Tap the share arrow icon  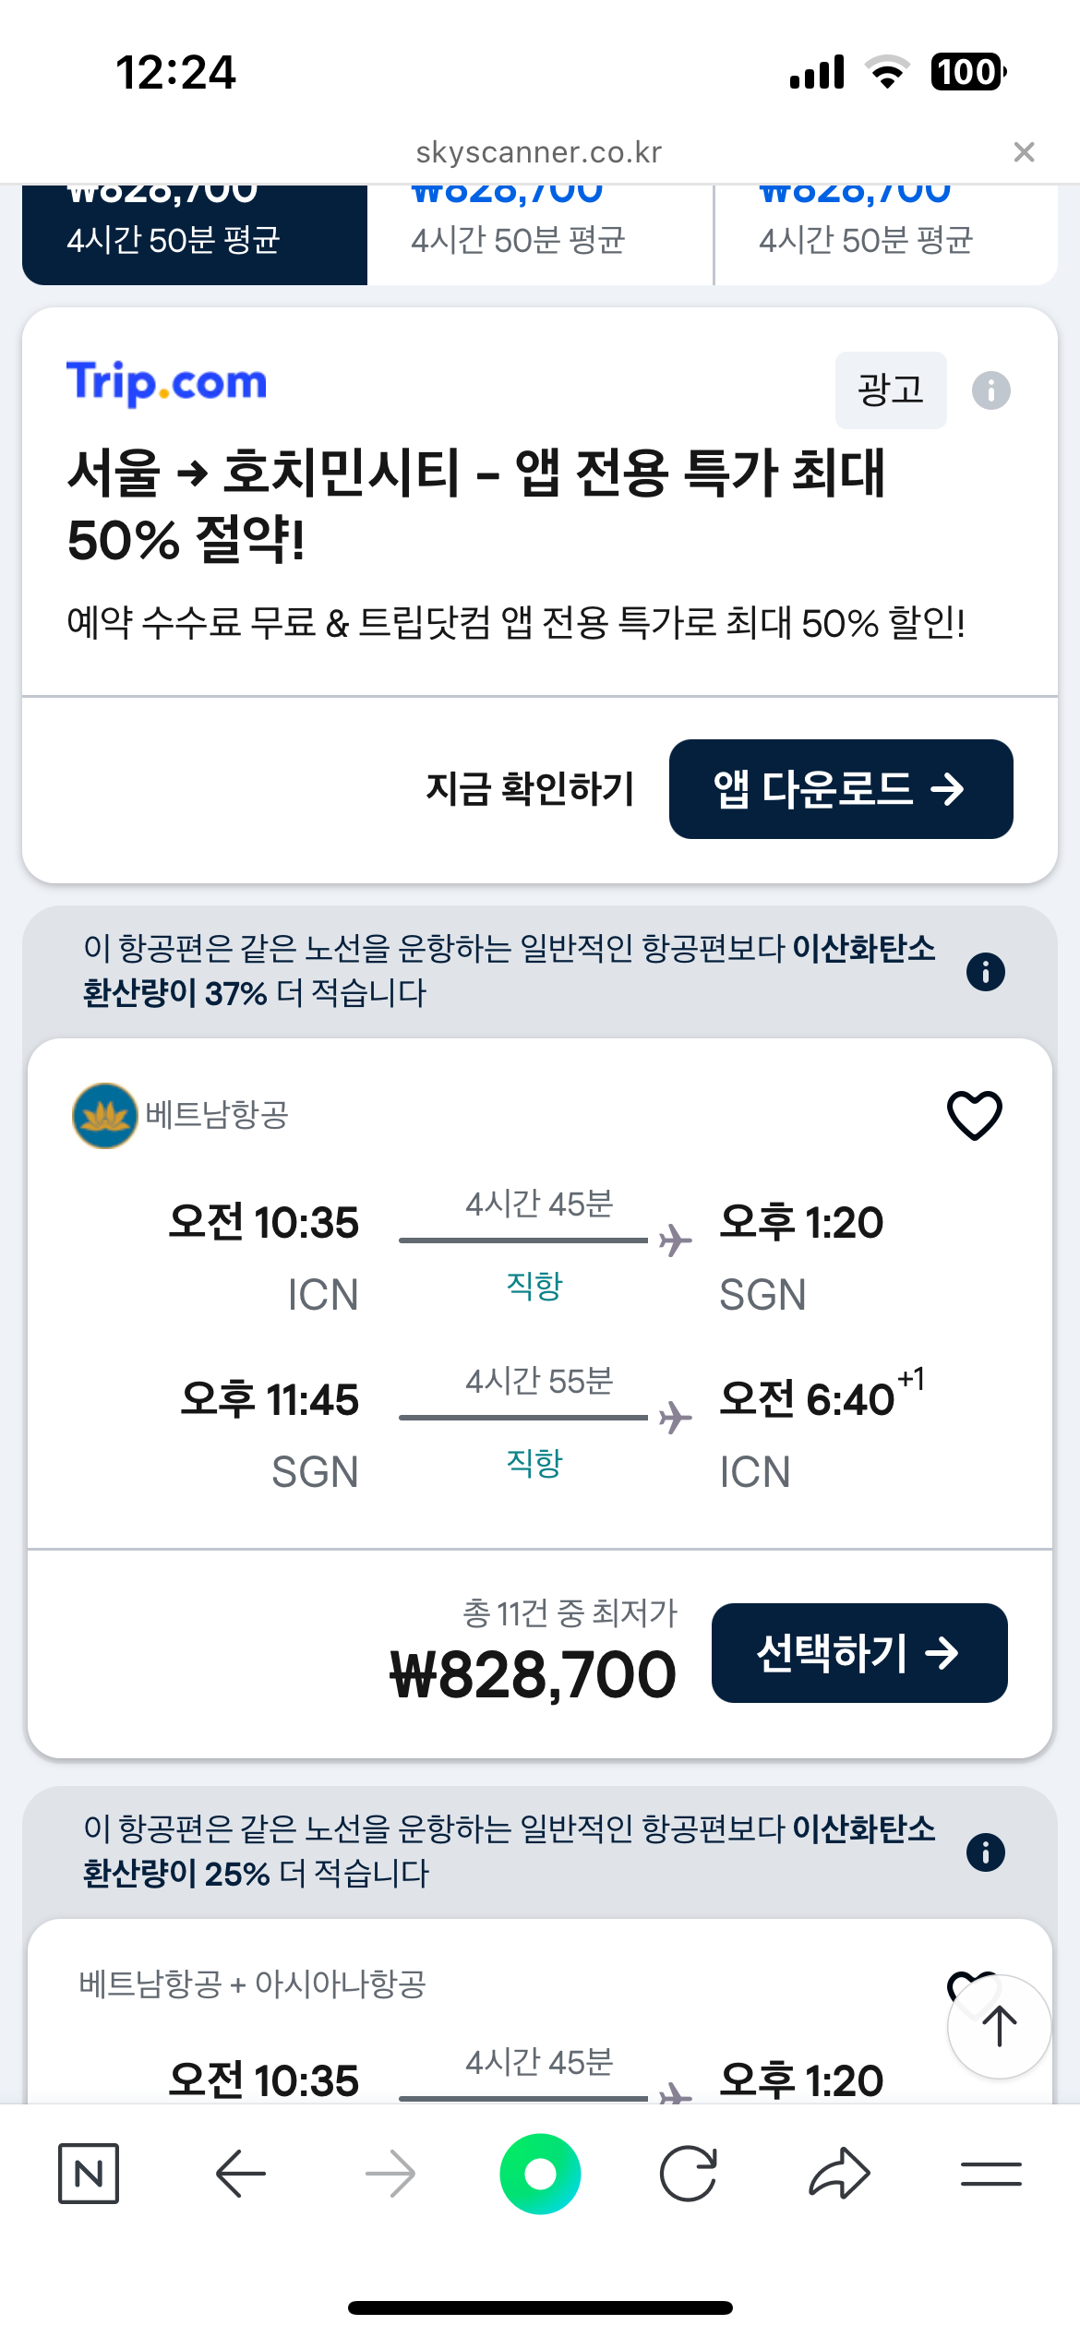pos(839,2174)
